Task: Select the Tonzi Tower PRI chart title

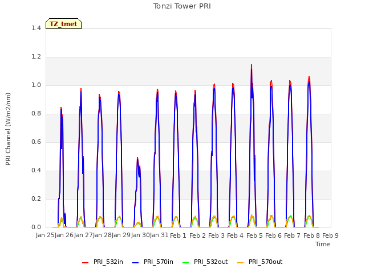Action: tap(182, 6)
